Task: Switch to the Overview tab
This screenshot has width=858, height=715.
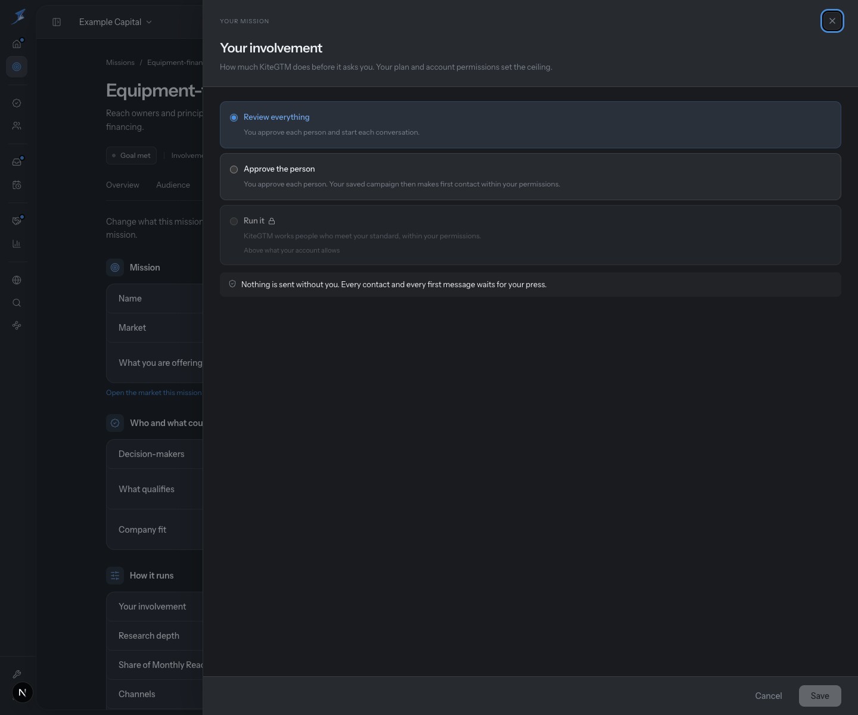Action: coord(123,185)
